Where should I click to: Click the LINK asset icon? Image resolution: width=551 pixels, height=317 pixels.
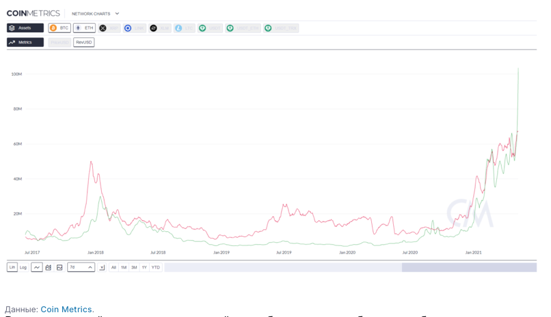128,28
